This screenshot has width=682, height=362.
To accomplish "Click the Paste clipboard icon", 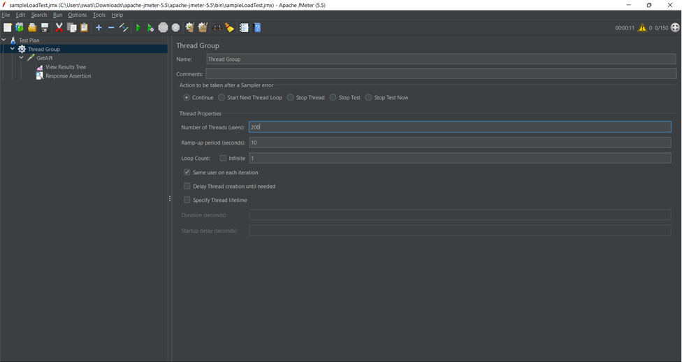I will (x=84, y=27).
